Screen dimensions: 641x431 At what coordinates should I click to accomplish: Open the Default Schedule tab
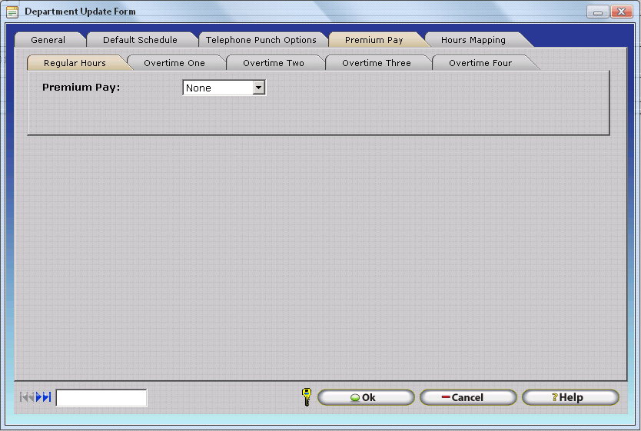[140, 40]
